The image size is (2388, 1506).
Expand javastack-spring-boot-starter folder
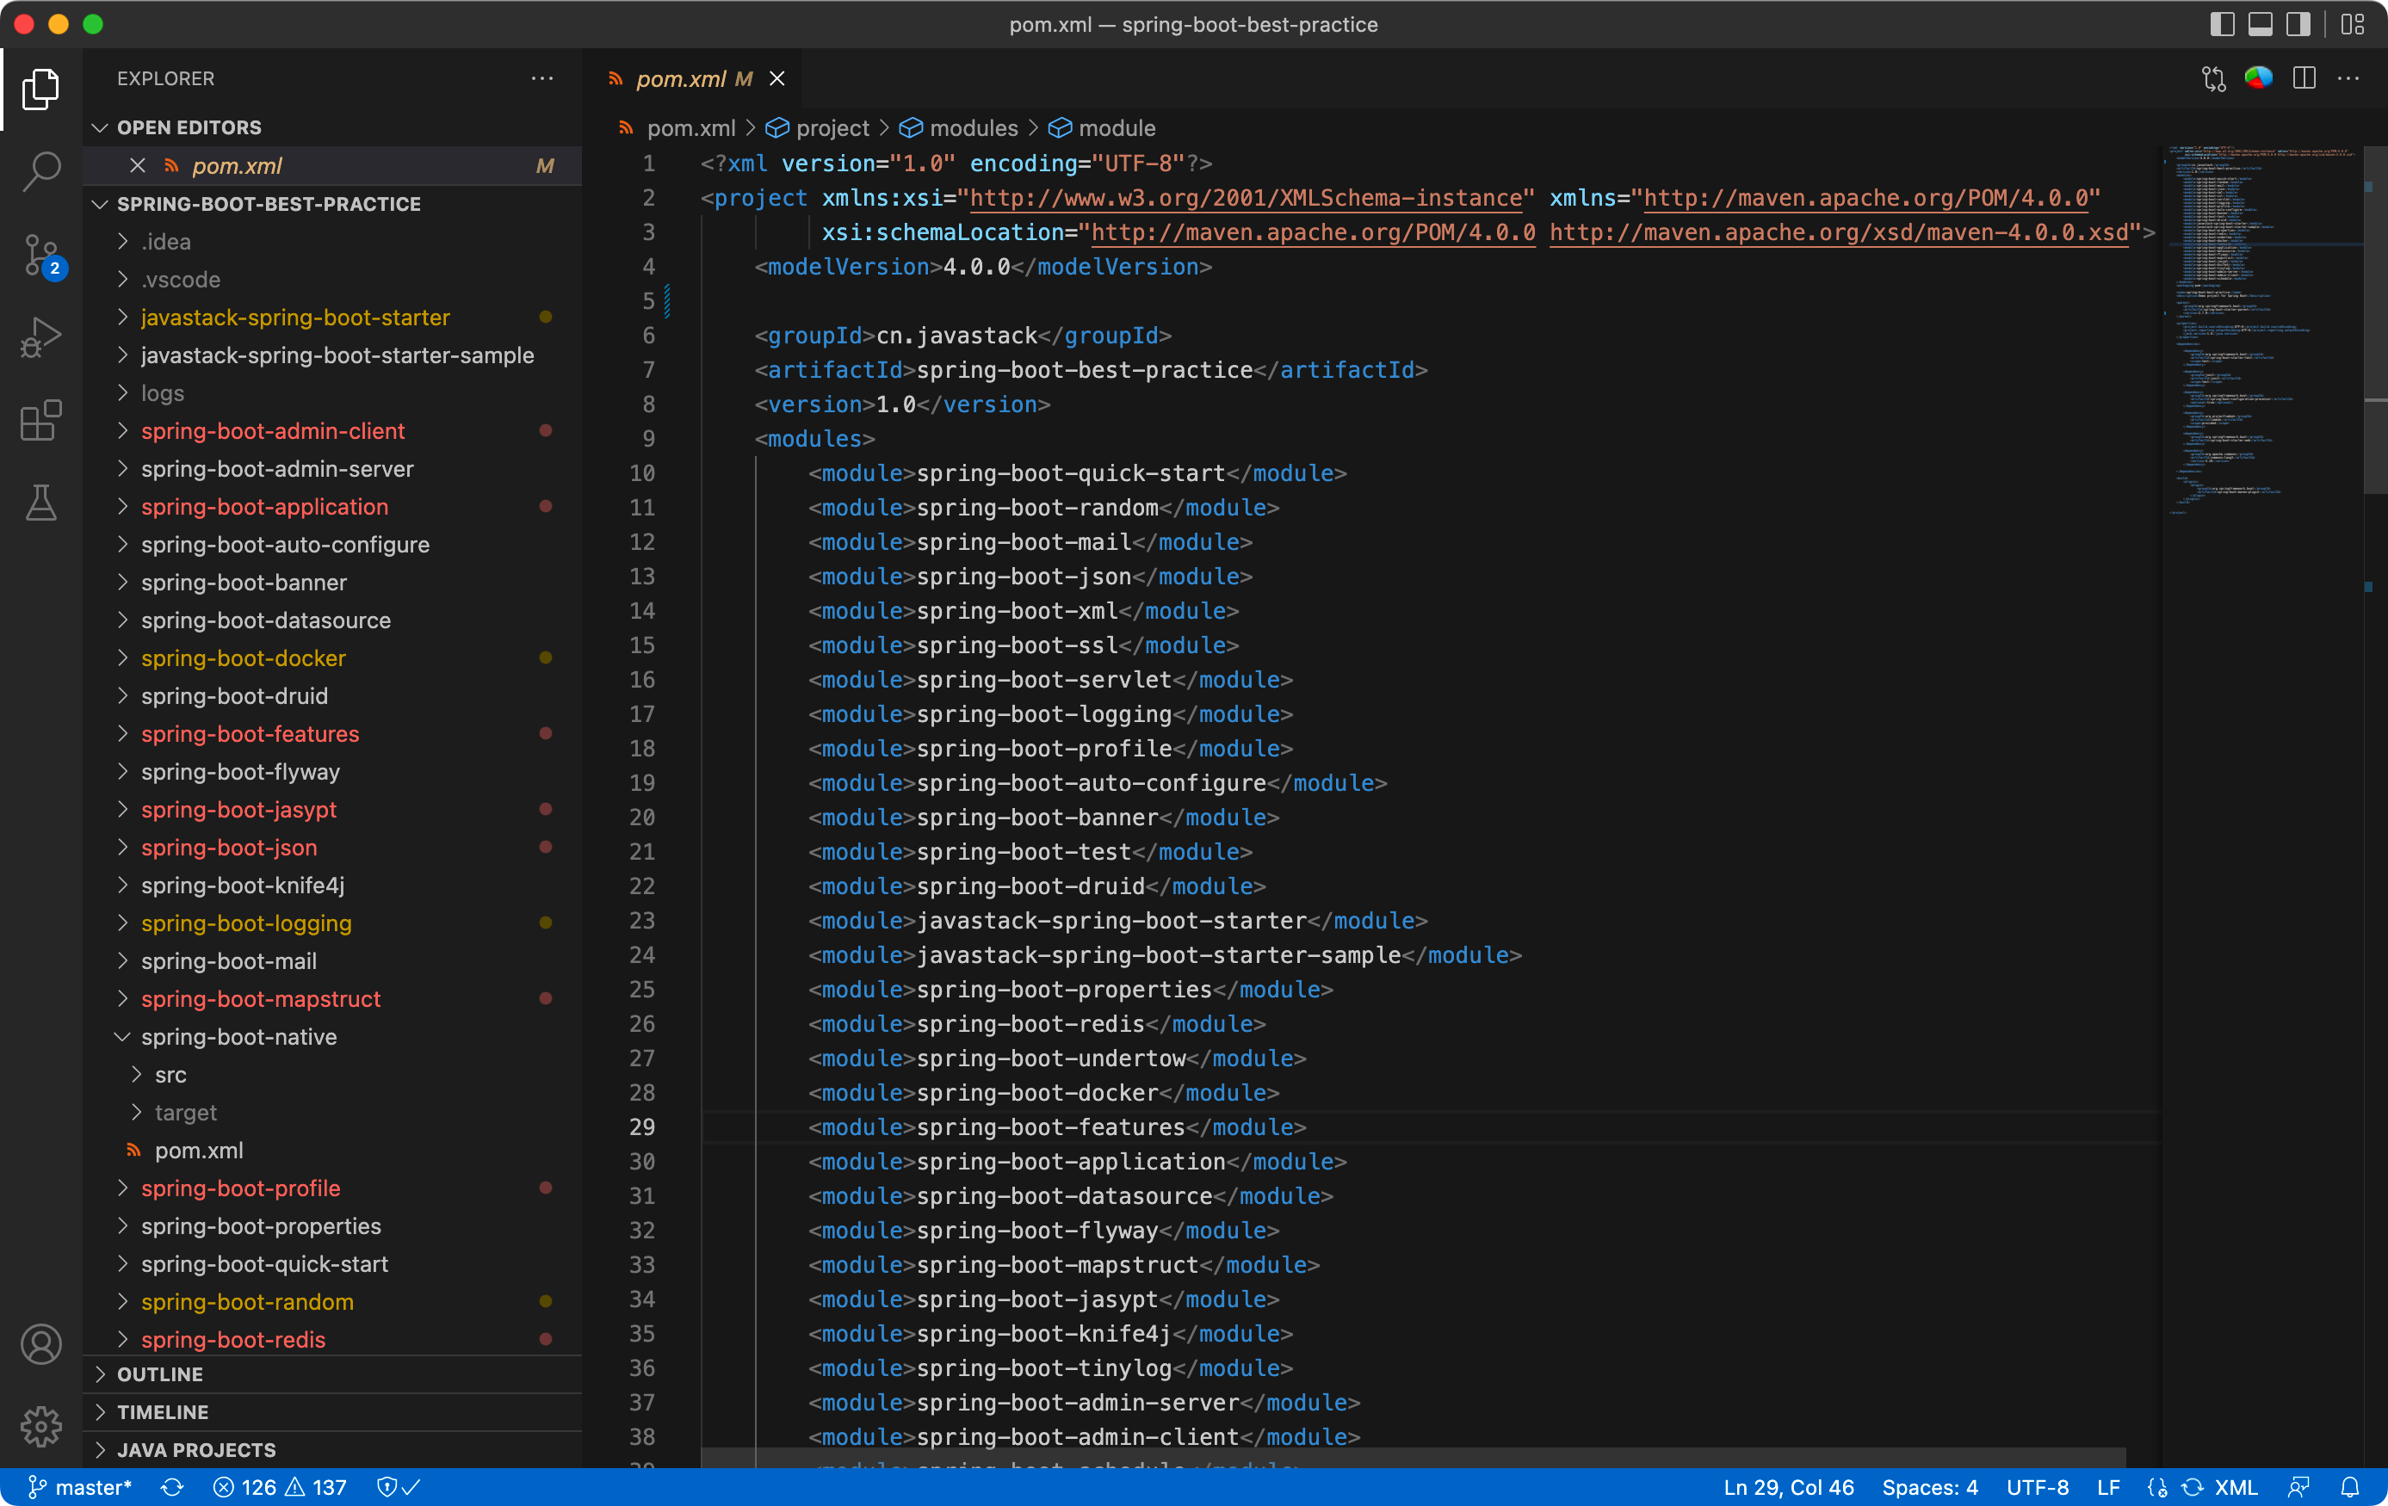pos(332,318)
